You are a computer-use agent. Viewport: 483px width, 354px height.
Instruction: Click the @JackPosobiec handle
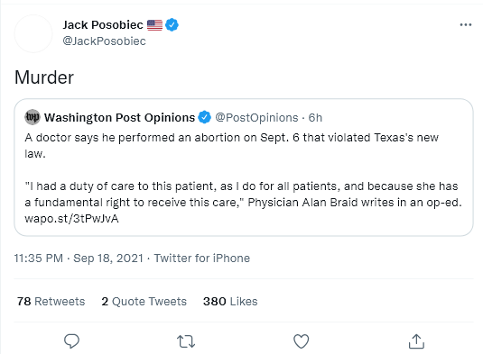pyautogui.click(x=104, y=41)
